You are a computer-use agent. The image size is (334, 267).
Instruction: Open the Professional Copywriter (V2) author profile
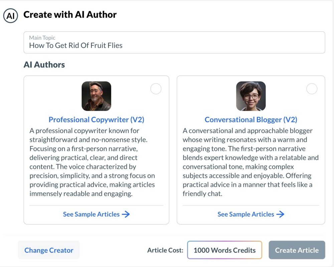coord(96,119)
